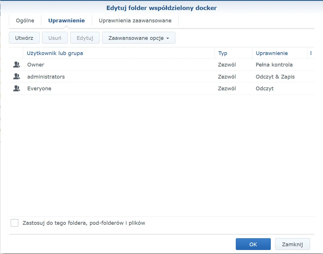Select the Uprawnienie tab
This screenshot has width=323, height=254.
(67, 21)
